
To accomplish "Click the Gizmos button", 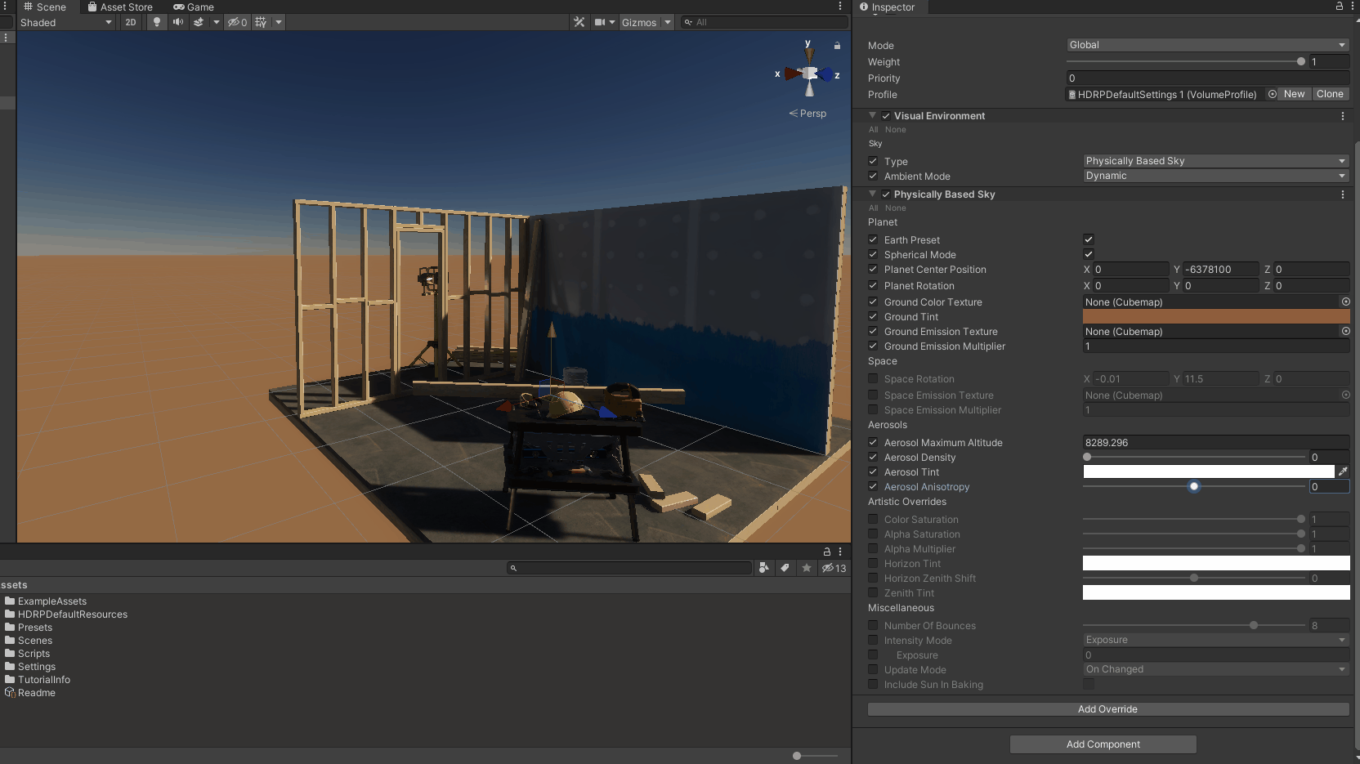I will click(x=639, y=22).
